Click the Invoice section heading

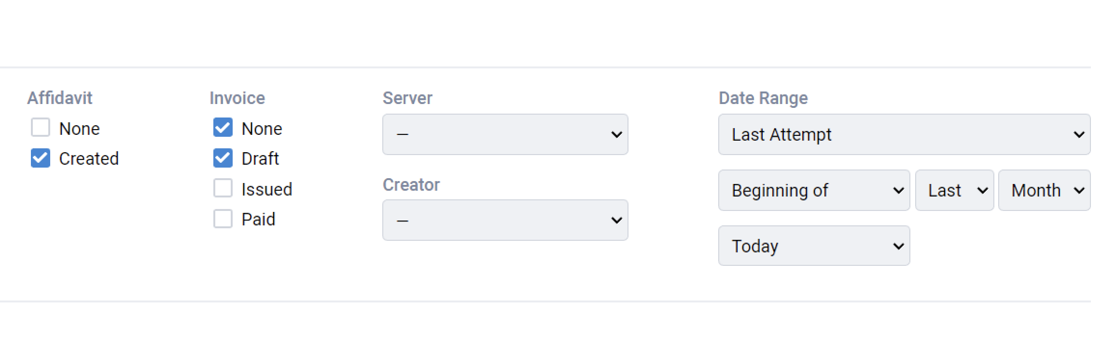(x=237, y=98)
